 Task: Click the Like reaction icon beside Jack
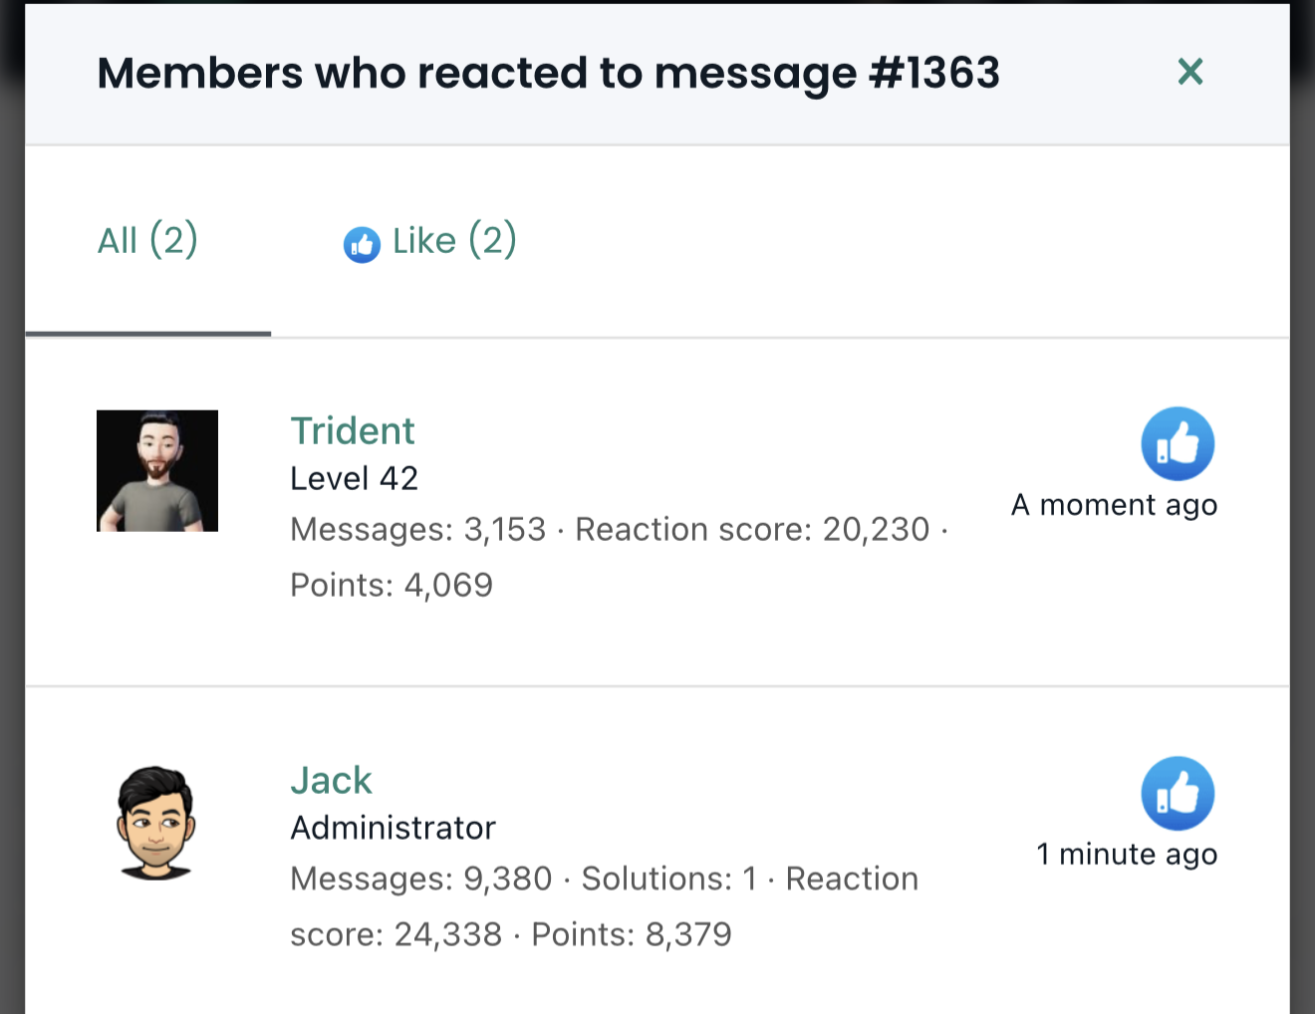coord(1178,794)
